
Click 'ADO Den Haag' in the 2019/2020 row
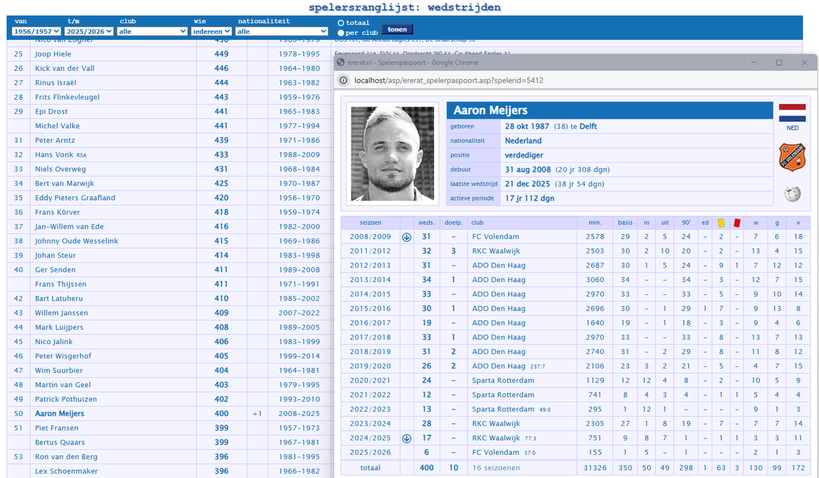[x=499, y=366]
